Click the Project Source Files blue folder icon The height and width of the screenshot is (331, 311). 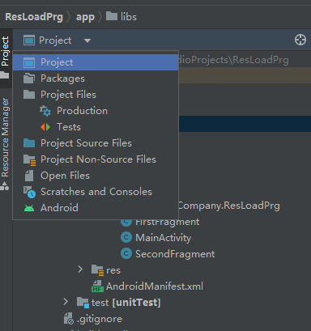click(x=29, y=143)
